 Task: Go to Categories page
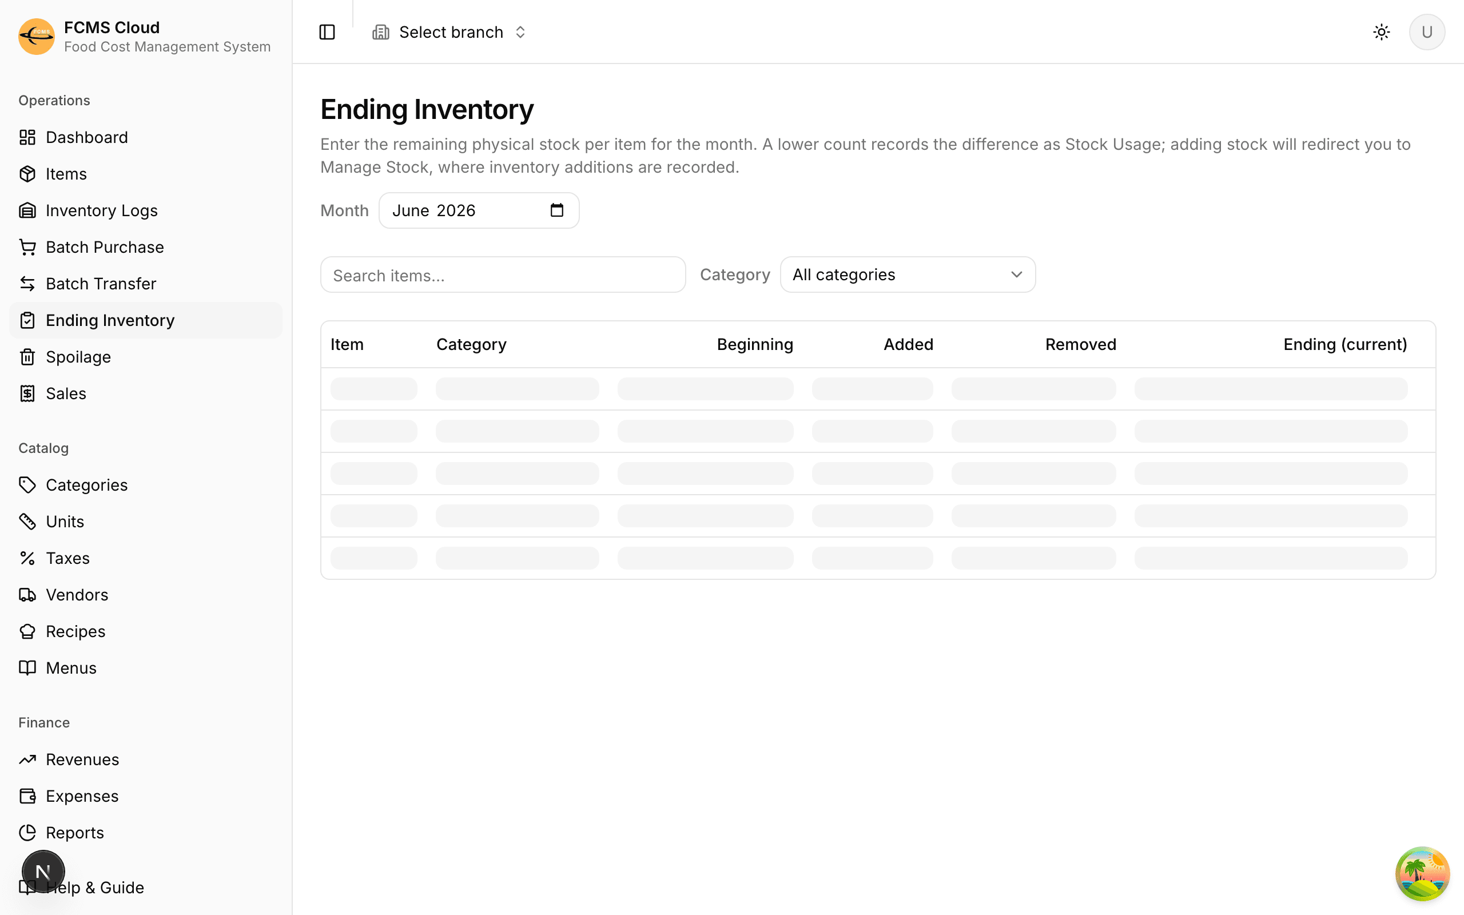click(x=146, y=485)
